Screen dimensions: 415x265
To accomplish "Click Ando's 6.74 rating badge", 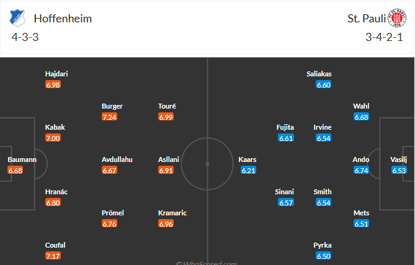I will pyautogui.click(x=361, y=170).
